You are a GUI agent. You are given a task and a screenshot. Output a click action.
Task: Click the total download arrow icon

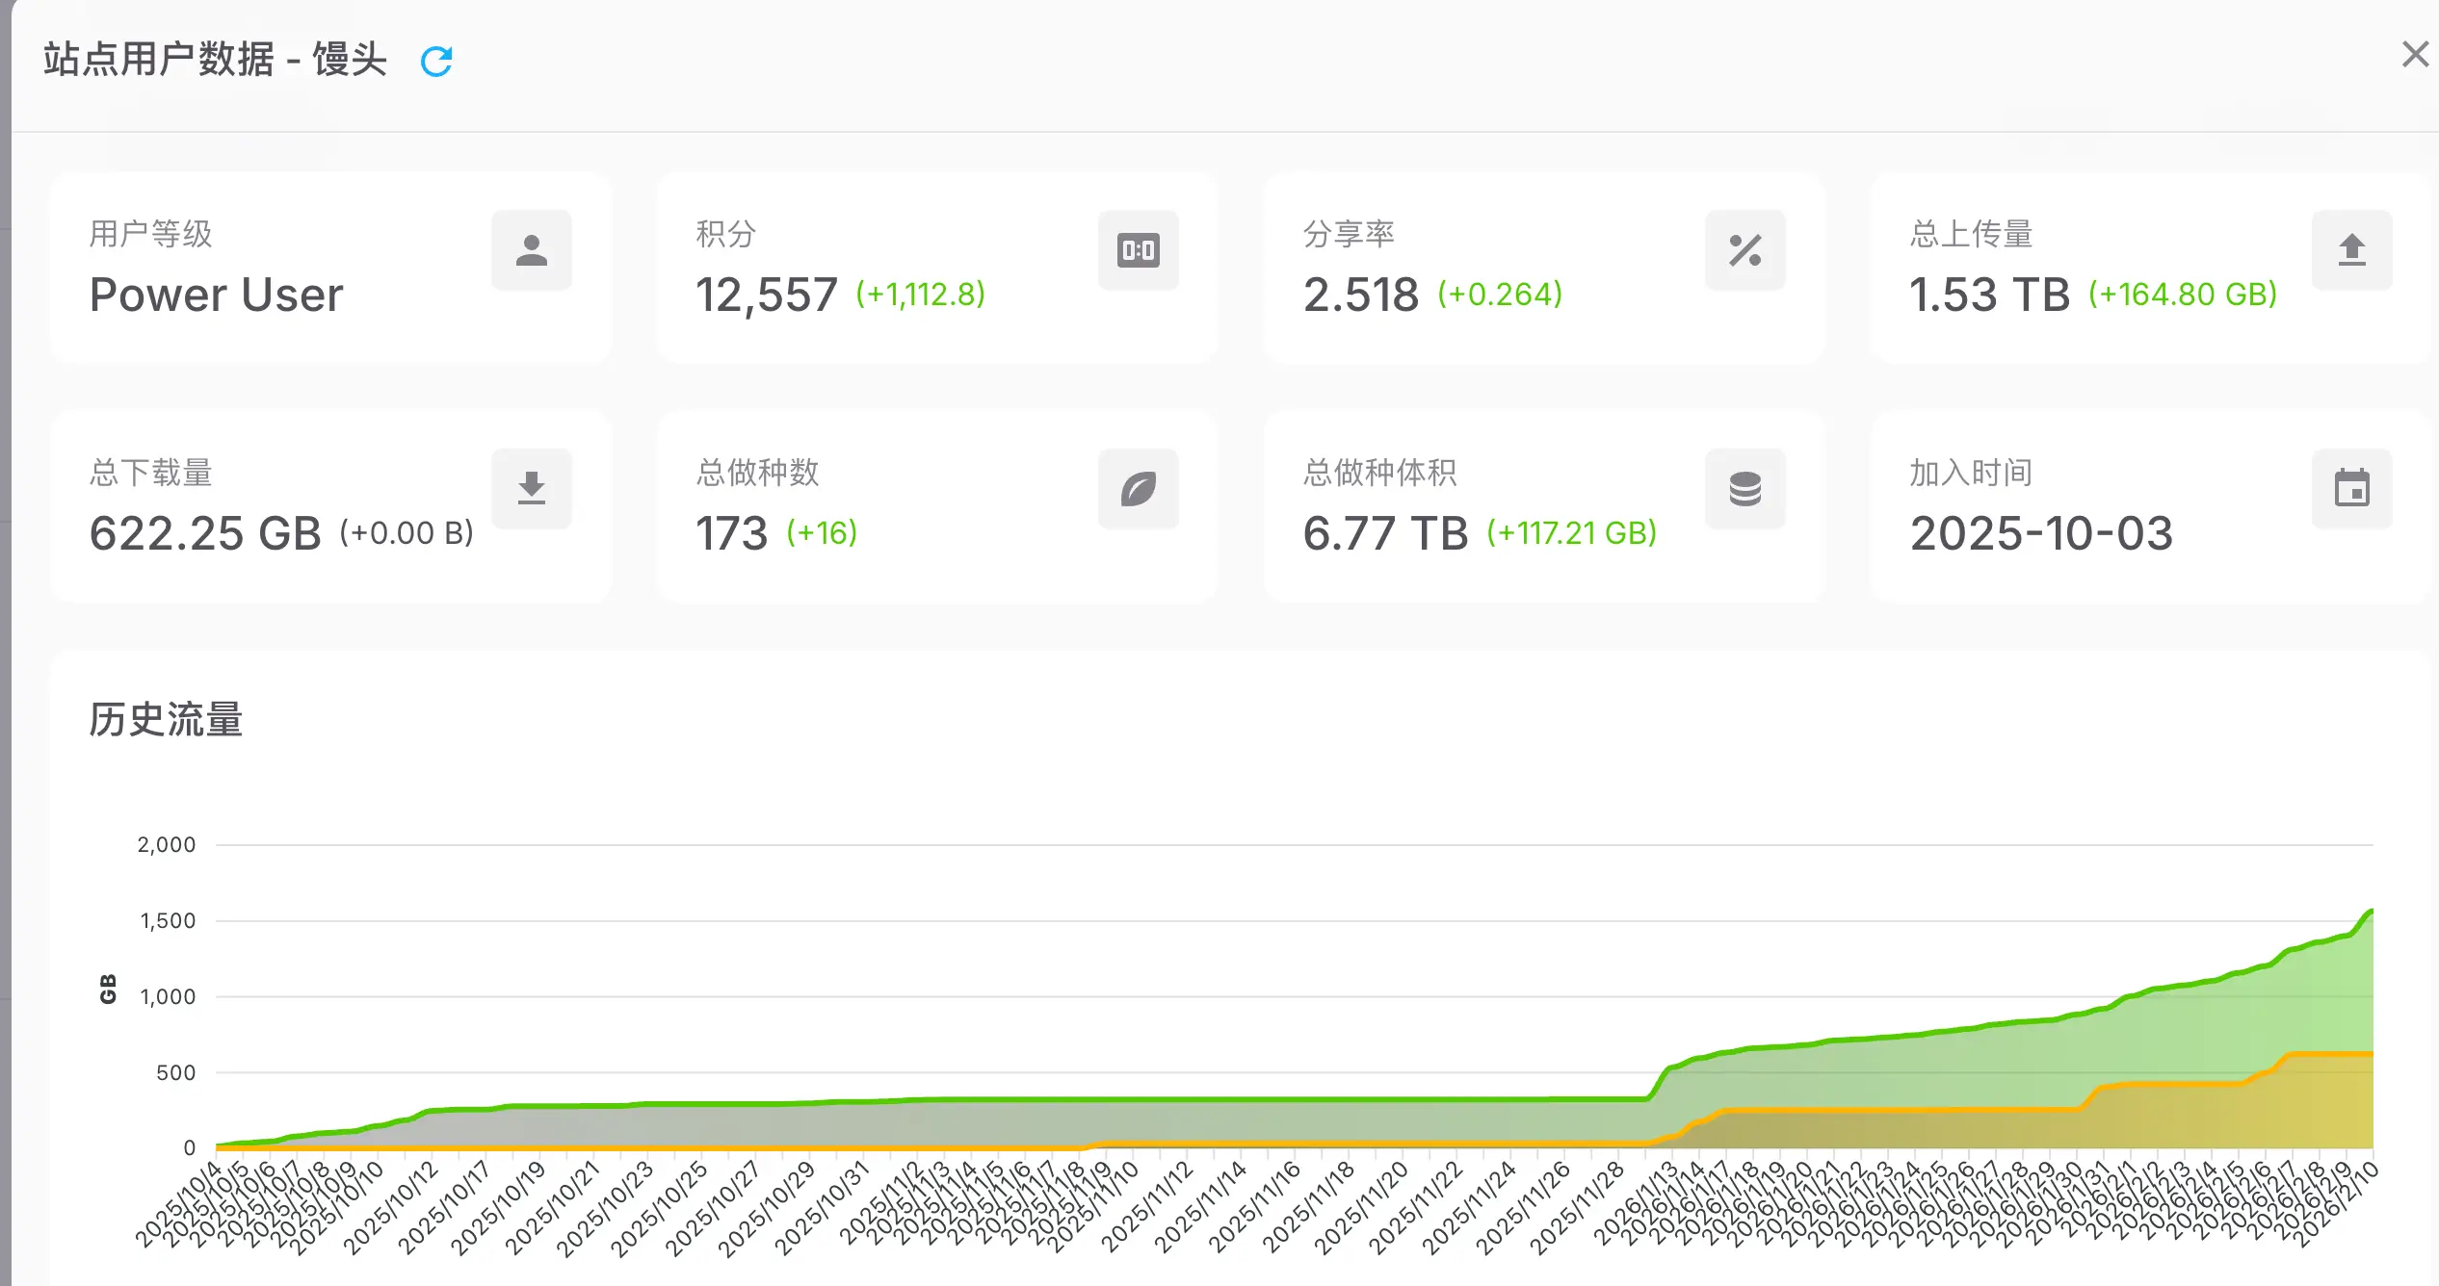click(x=531, y=489)
